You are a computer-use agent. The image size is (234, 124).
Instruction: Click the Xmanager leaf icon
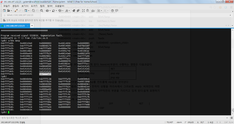tap(78, 11)
